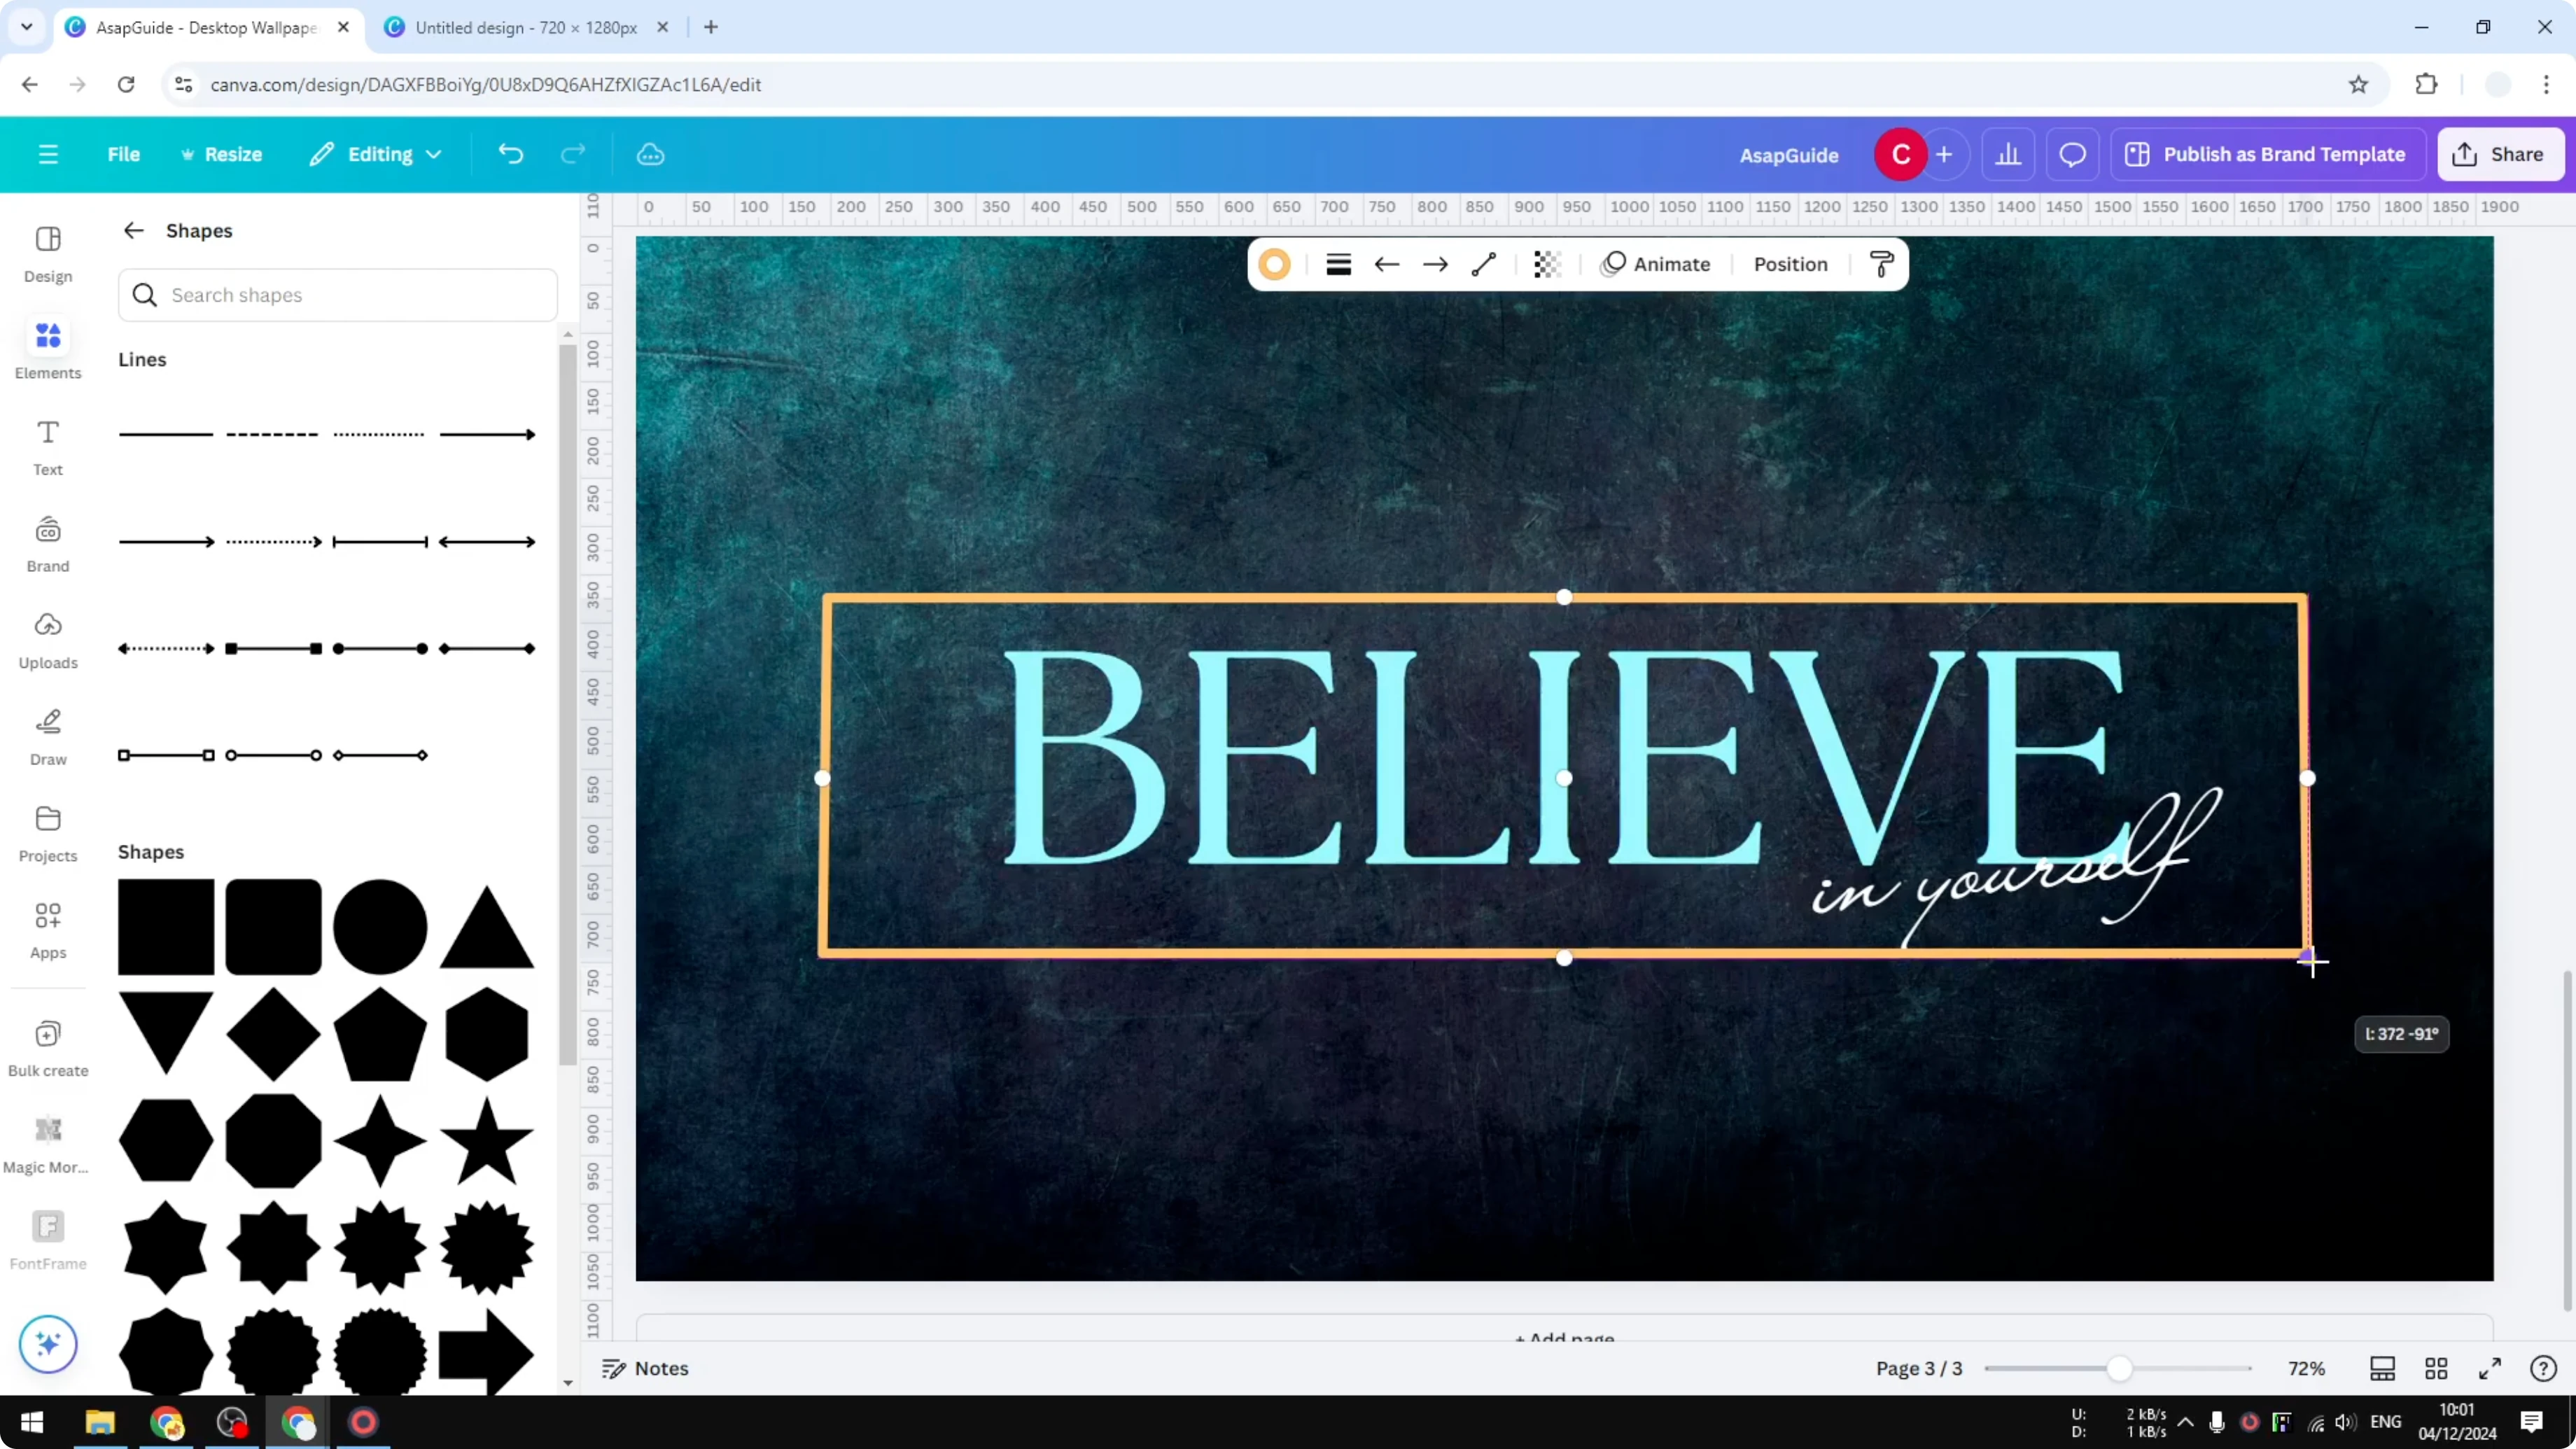Open the Position menu

pyautogui.click(x=1790, y=263)
